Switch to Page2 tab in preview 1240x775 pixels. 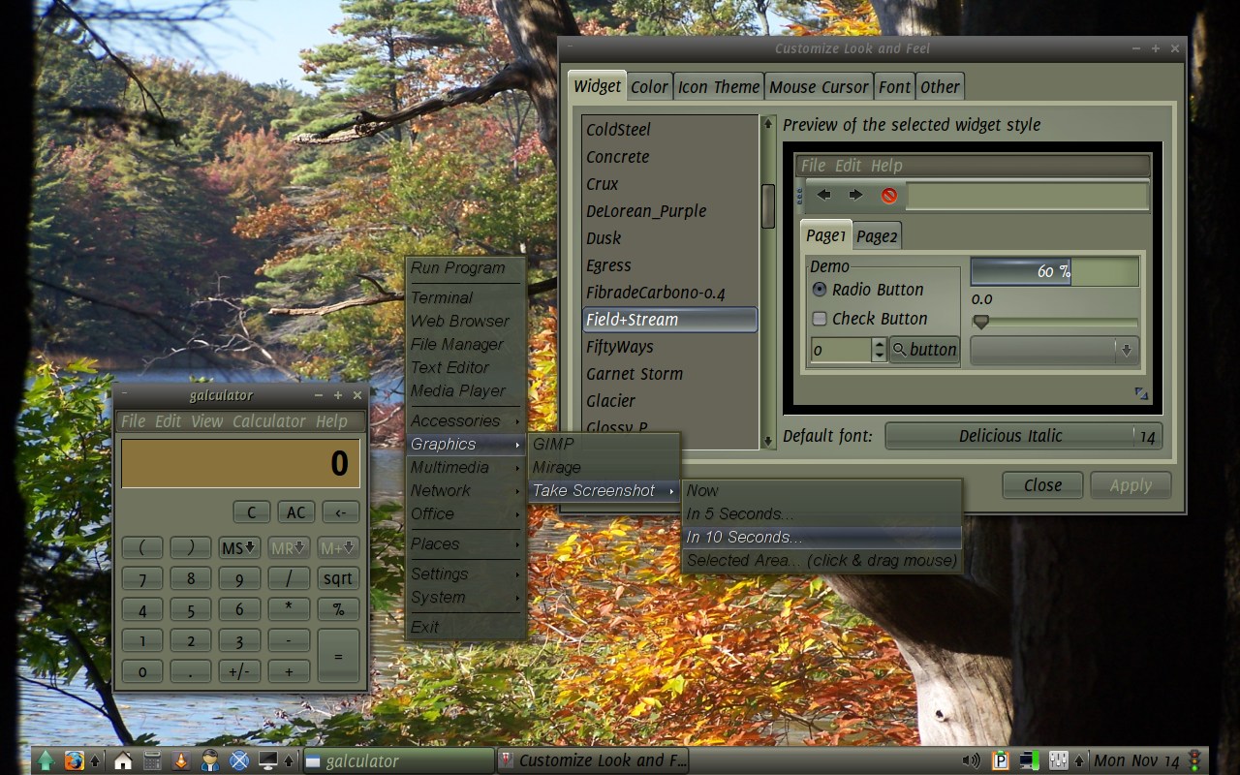[x=877, y=236]
